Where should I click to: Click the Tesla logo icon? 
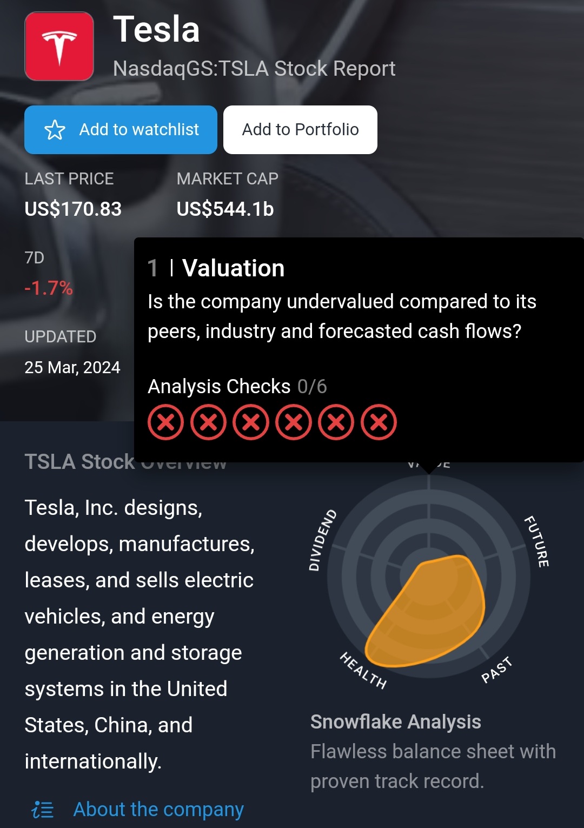(x=59, y=47)
